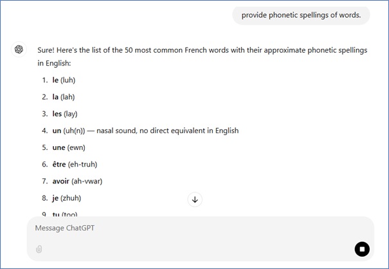389x269 pixels.
Task: Click the ChatGPT logo beside the response
Action: (19, 49)
